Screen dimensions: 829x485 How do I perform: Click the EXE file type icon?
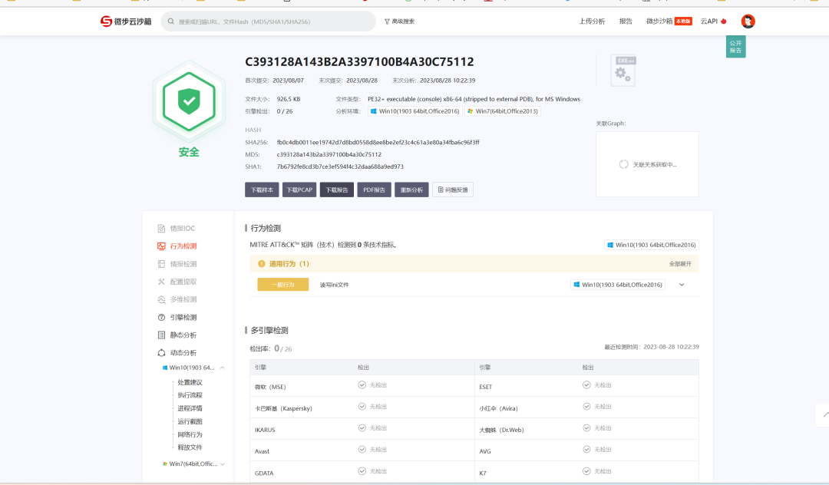623,70
